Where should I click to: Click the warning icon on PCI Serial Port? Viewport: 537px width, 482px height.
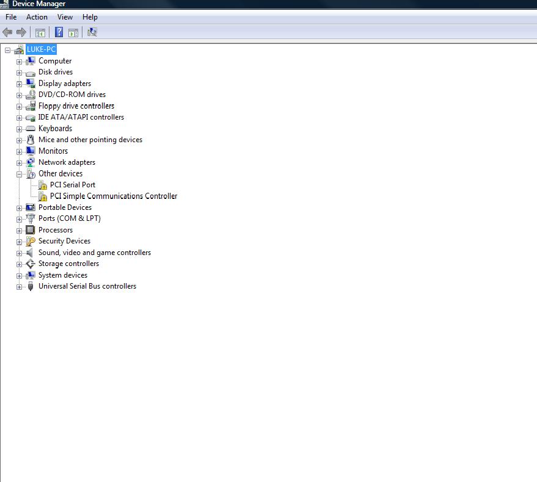point(42,184)
